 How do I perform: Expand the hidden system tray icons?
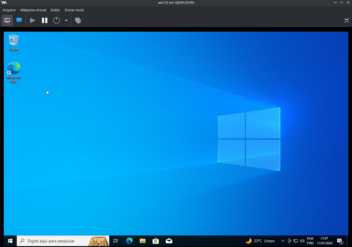pyautogui.click(x=283, y=241)
